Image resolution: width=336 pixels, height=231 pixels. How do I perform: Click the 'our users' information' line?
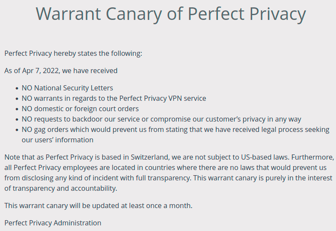58,140
